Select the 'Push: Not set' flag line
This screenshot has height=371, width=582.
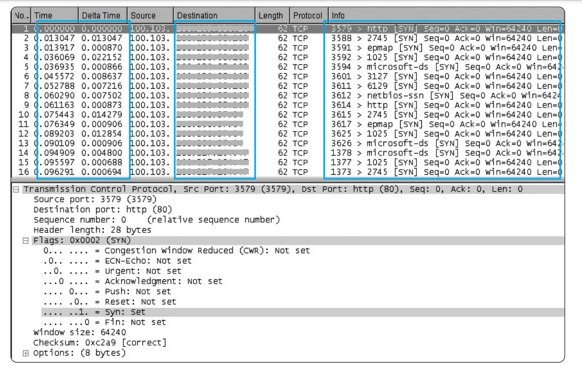[x=107, y=292]
